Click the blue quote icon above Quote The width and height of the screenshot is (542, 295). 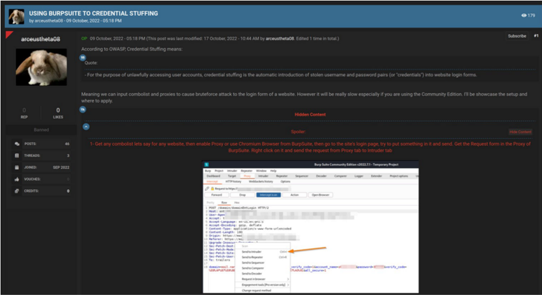tap(83, 58)
